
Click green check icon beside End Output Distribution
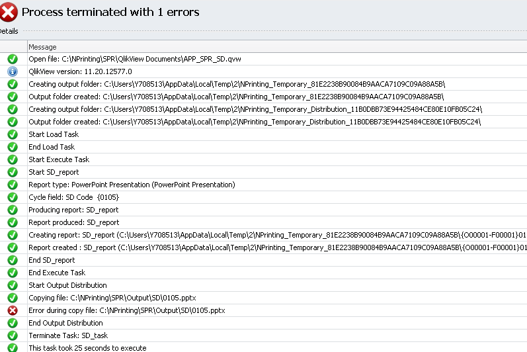click(x=13, y=323)
